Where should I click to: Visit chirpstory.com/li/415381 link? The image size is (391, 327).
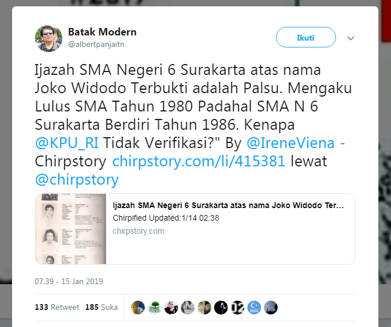point(199,161)
